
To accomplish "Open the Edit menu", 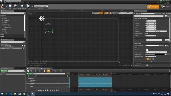I will pyautogui.click(x=5, y=3).
